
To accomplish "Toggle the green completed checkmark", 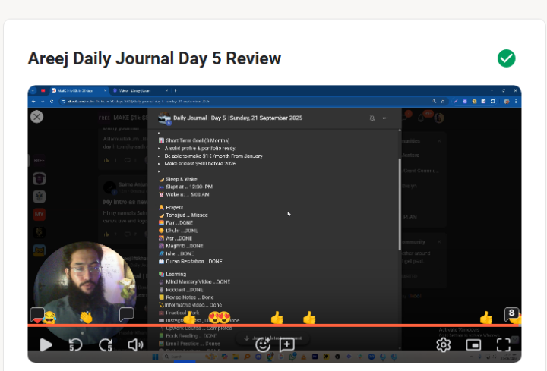I will click(x=506, y=58).
